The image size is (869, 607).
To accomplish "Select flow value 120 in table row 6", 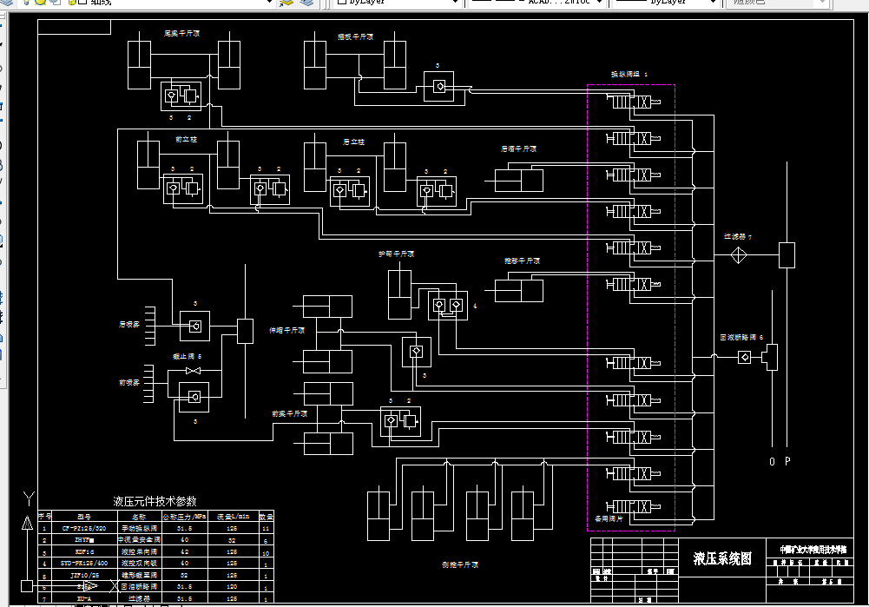I will 232,586.
